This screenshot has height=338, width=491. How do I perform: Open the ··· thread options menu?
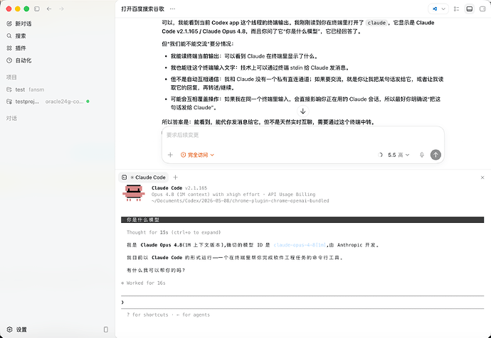pyautogui.click(x=172, y=9)
